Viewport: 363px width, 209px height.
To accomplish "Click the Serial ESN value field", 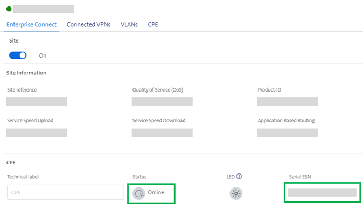I will [x=322, y=192].
